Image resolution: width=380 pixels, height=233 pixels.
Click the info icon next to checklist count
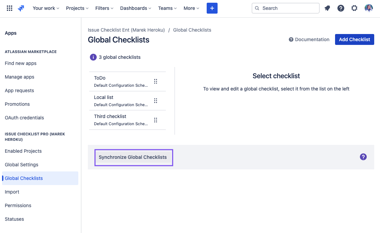93,57
